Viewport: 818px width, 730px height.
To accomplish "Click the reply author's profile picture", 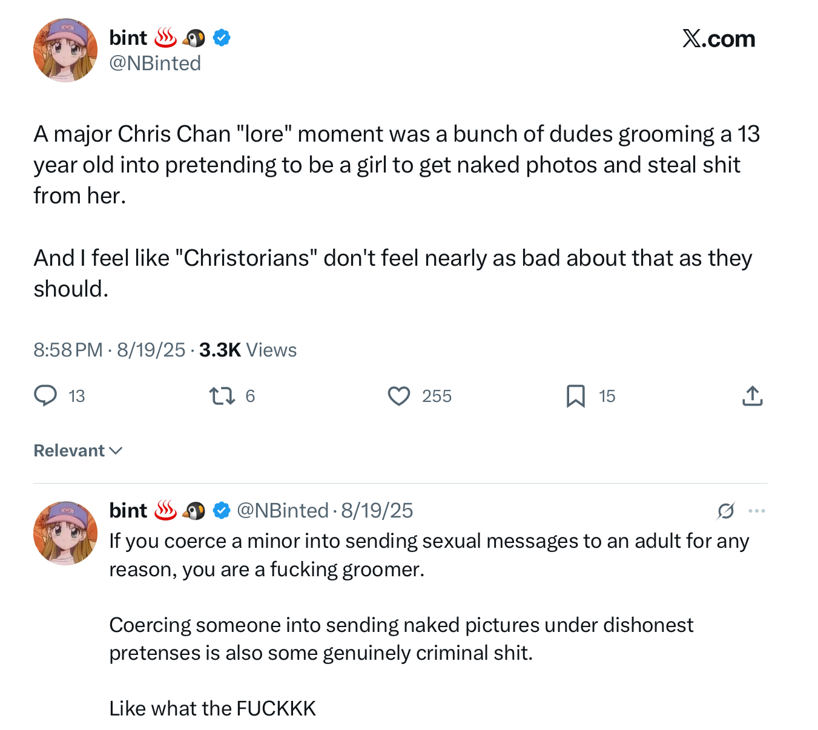I will (65, 533).
